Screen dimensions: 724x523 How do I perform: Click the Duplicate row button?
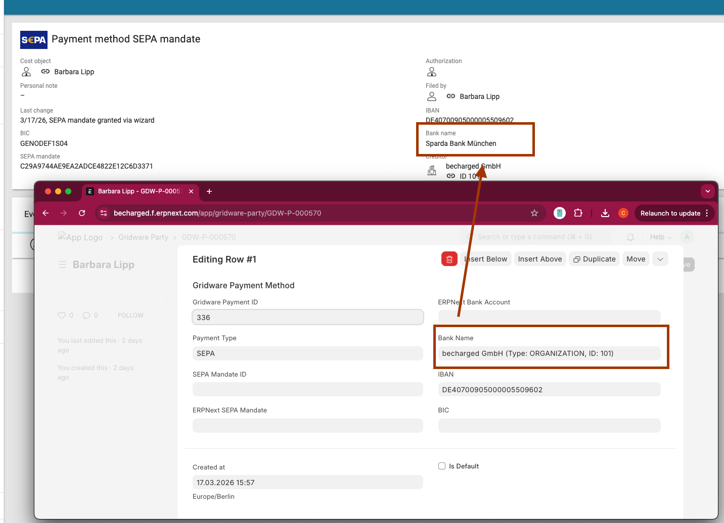coord(595,259)
